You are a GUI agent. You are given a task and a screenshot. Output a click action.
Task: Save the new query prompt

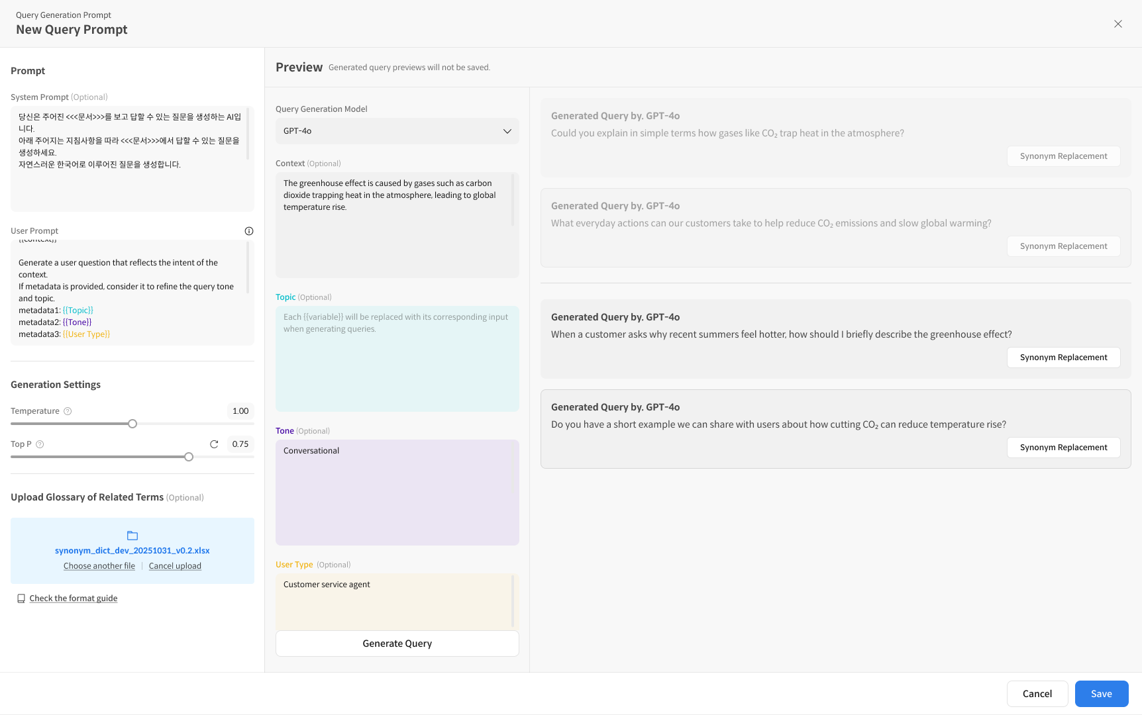[x=1101, y=694]
